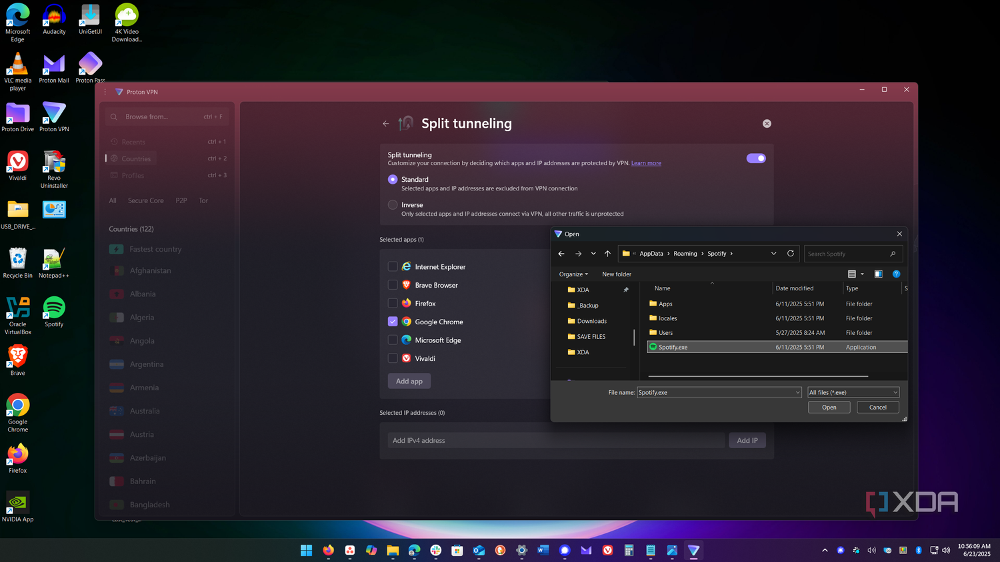Select the locales folder row
Image resolution: width=1000 pixels, height=562 pixels.
[x=777, y=318]
